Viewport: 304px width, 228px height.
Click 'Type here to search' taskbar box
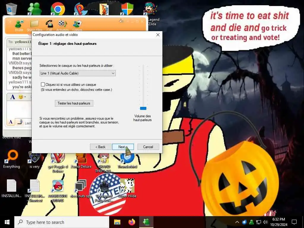[62, 222]
